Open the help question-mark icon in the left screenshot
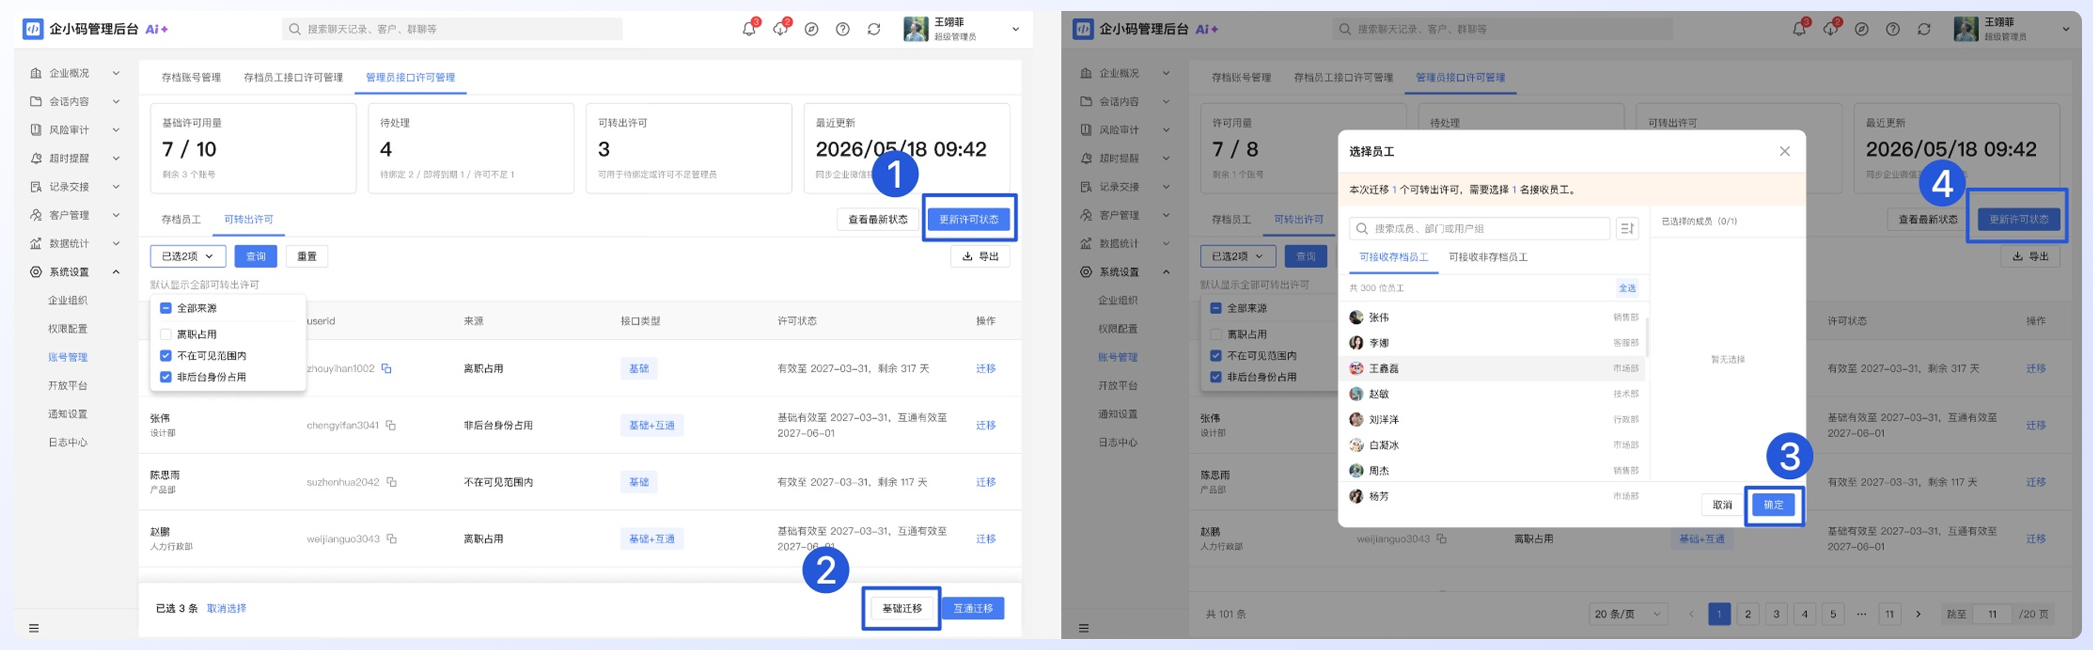Image resolution: width=2093 pixels, height=650 pixels. click(x=843, y=29)
